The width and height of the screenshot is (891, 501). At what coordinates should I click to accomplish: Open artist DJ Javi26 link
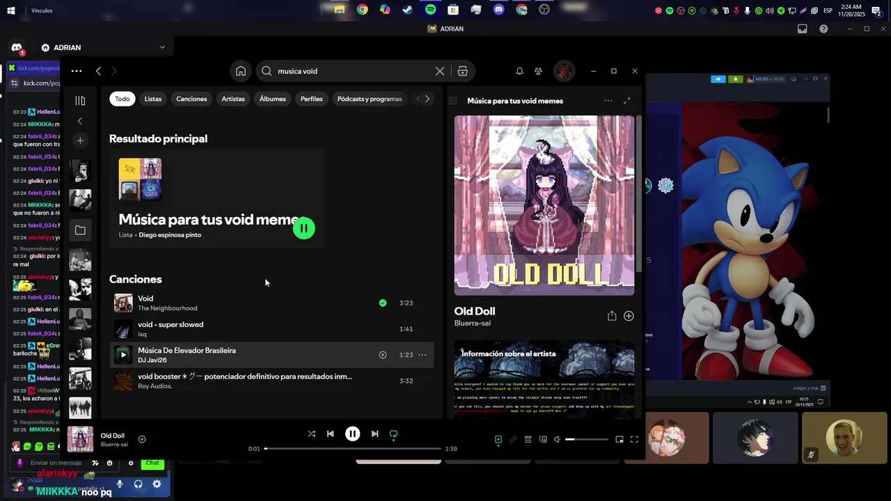[x=152, y=360]
